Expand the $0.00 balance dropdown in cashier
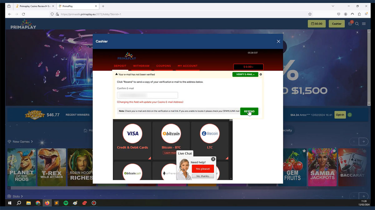The height and width of the screenshot is (210, 375). [x=248, y=67]
